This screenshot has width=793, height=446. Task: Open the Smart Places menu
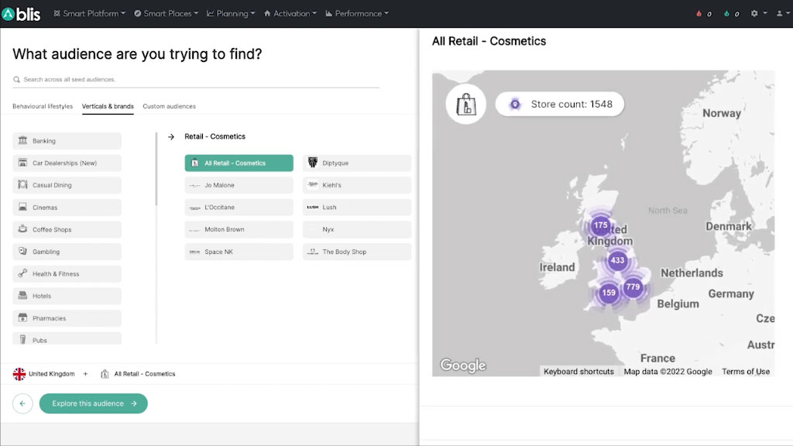(x=166, y=14)
